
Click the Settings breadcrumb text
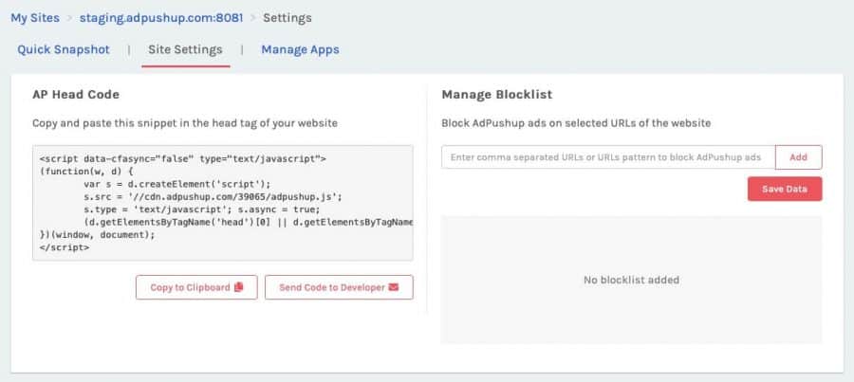288,18
